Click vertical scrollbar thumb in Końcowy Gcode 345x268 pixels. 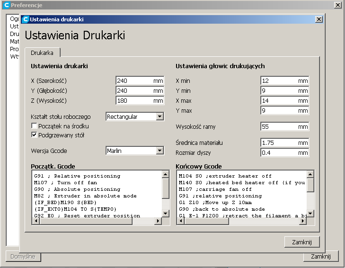pyautogui.click(x=310, y=185)
